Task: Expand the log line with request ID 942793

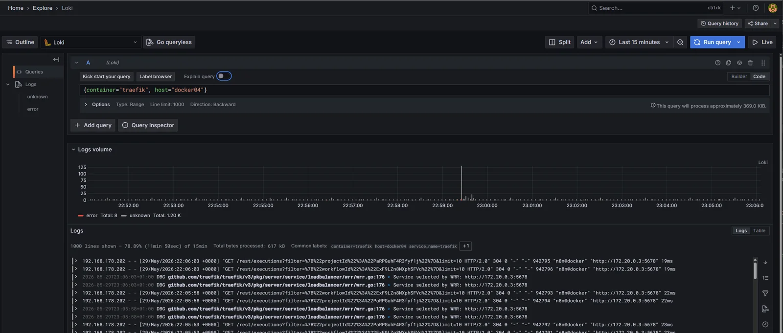Action: 75,293
